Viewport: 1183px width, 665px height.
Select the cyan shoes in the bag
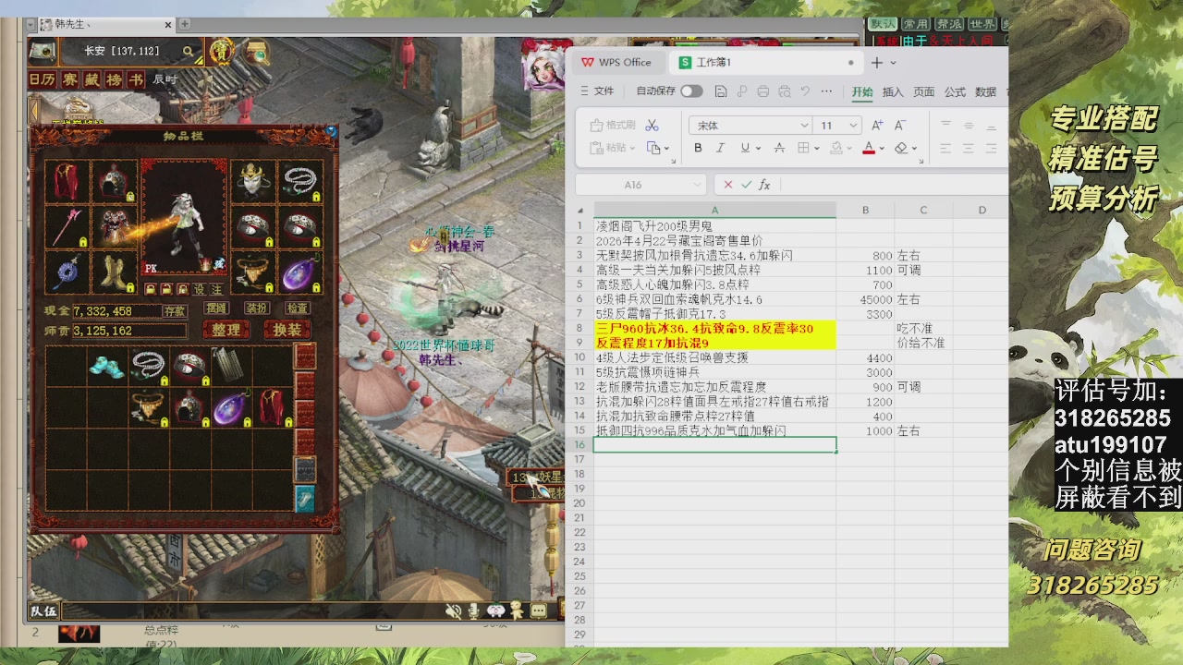click(x=107, y=367)
